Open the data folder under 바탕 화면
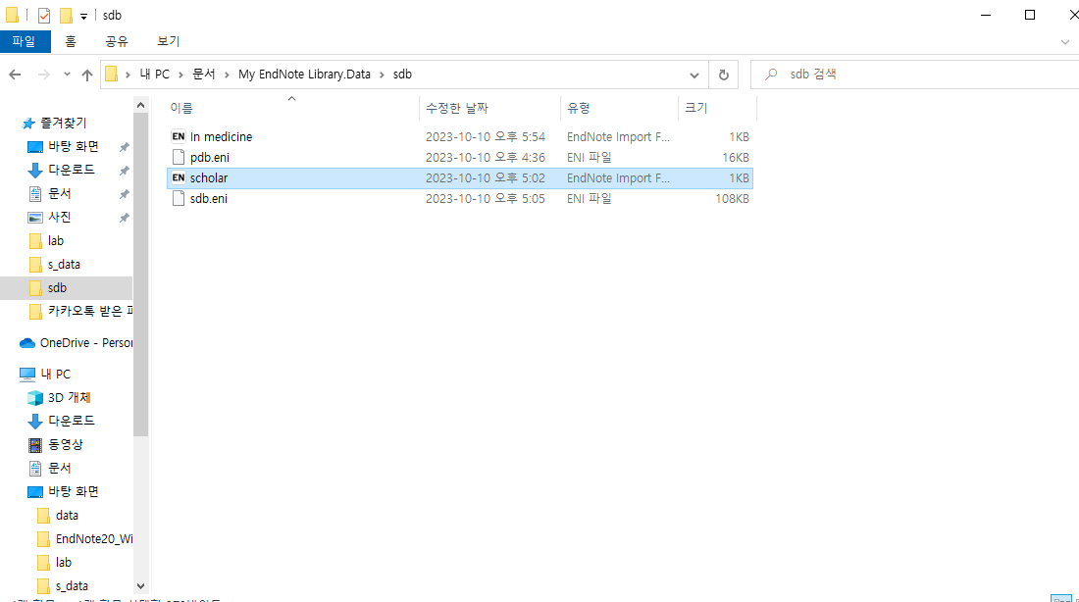Screen dimensions: 1079x602 [x=67, y=516]
